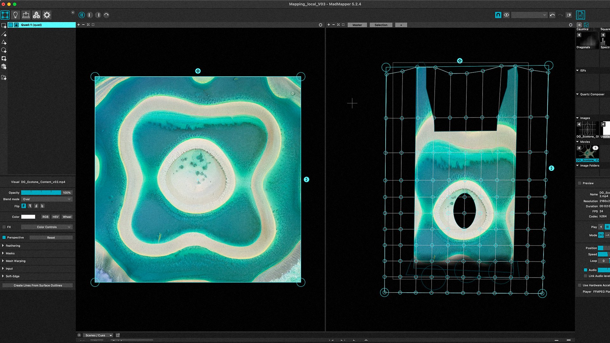
Task: Open the main Settings gear
Action: tap(47, 15)
